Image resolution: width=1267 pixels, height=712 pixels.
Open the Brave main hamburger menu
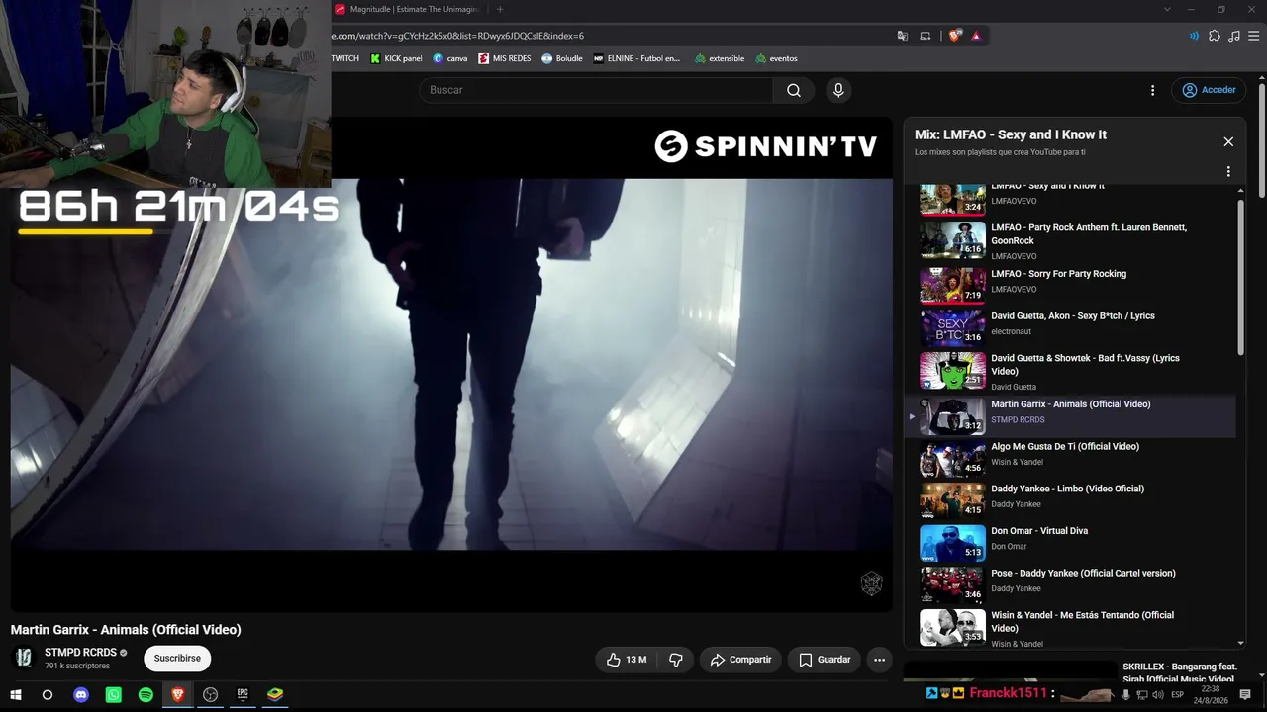tap(1253, 36)
